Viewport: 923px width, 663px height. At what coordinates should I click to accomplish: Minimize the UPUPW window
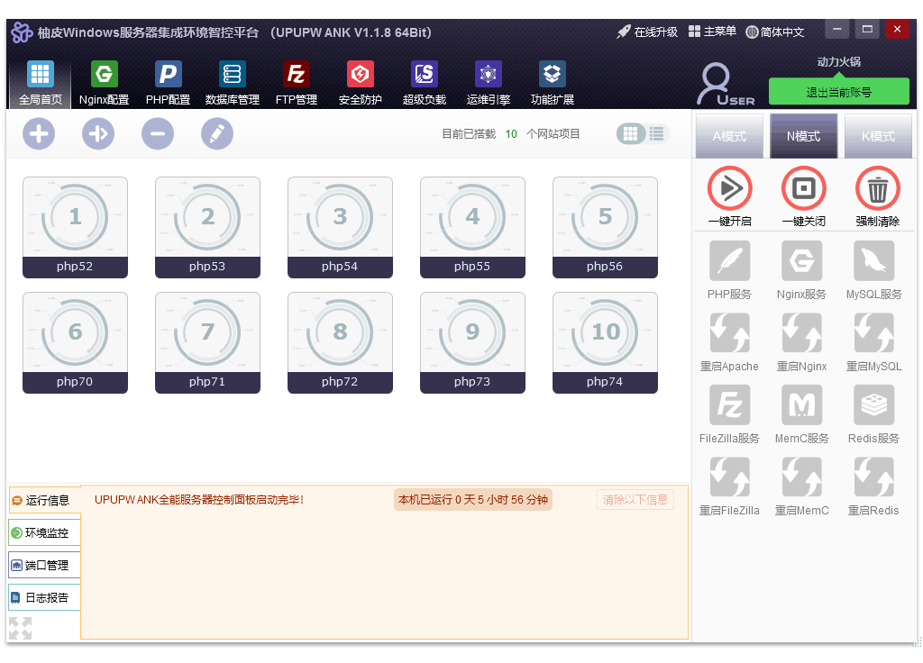tap(837, 29)
